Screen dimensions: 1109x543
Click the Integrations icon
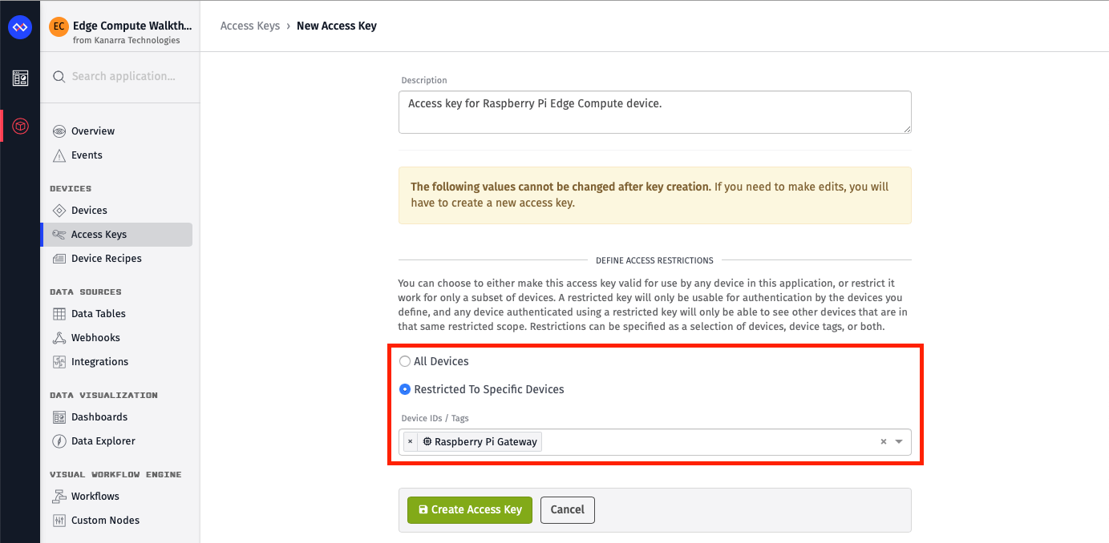59,362
